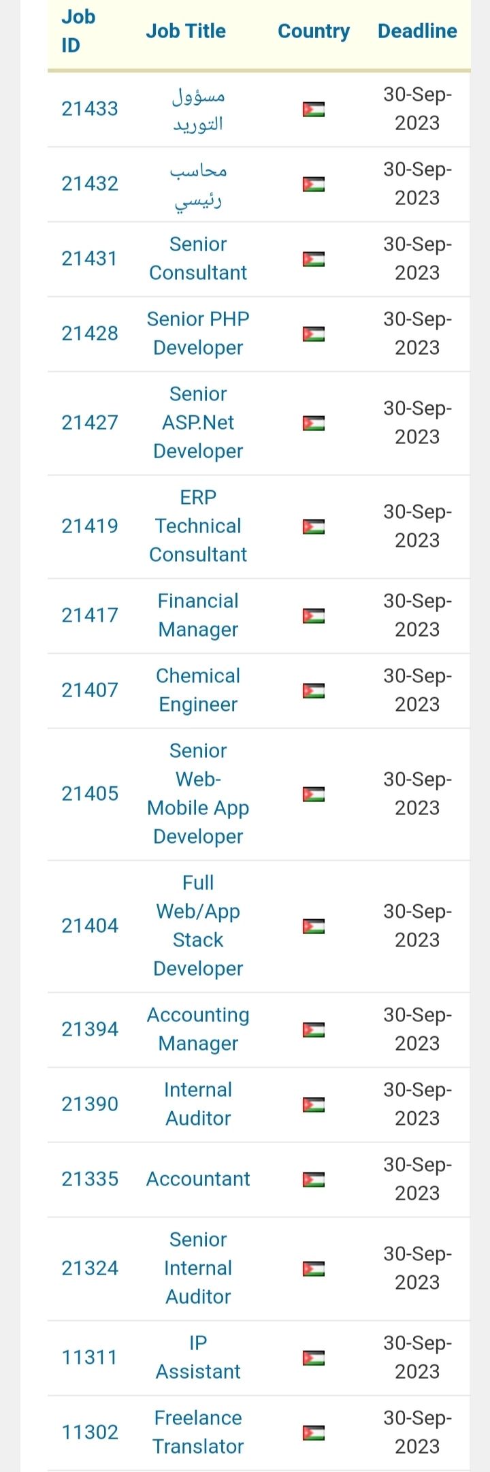Open the Full Web/App Stack Developer listing
The height and width of the screenshot is (1472, 490).
[198, 926]
